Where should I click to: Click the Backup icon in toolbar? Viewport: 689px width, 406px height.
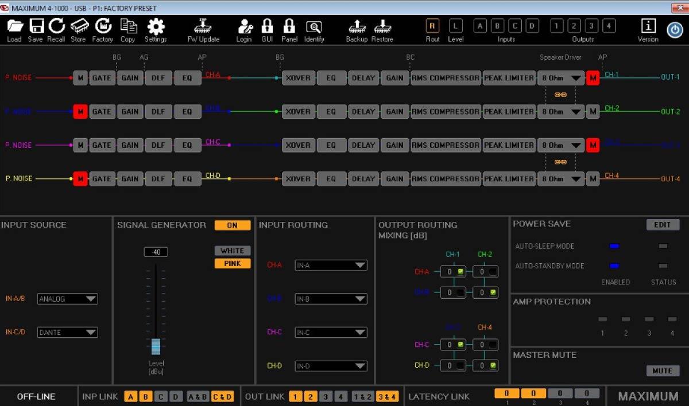pyautogui.click(x=357, y=26)
